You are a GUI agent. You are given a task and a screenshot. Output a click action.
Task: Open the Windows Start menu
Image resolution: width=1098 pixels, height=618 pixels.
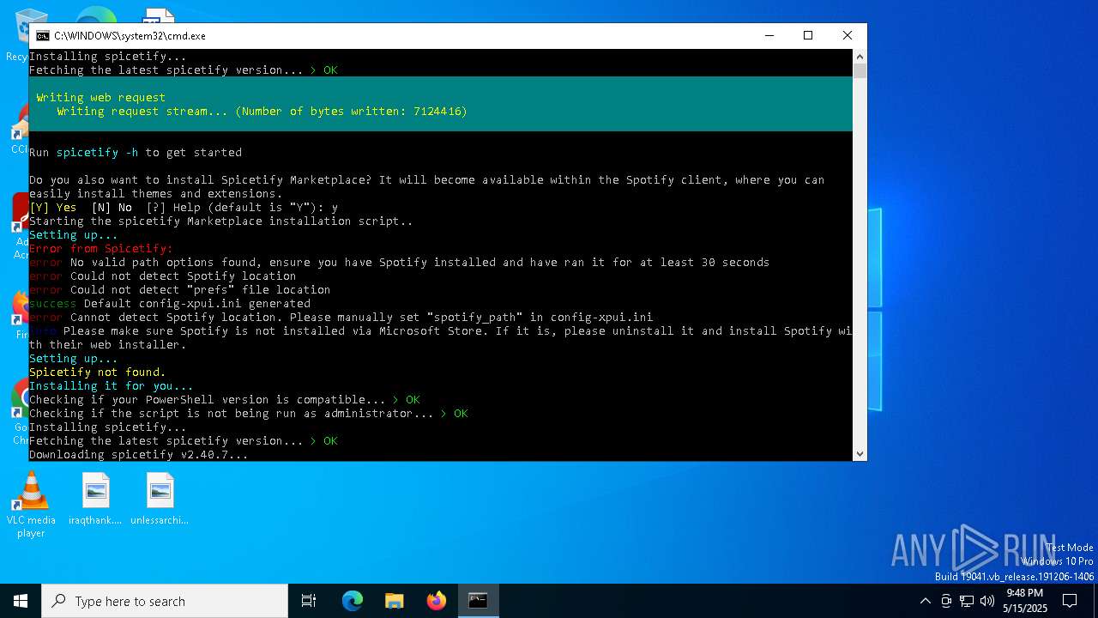[21, 601]
